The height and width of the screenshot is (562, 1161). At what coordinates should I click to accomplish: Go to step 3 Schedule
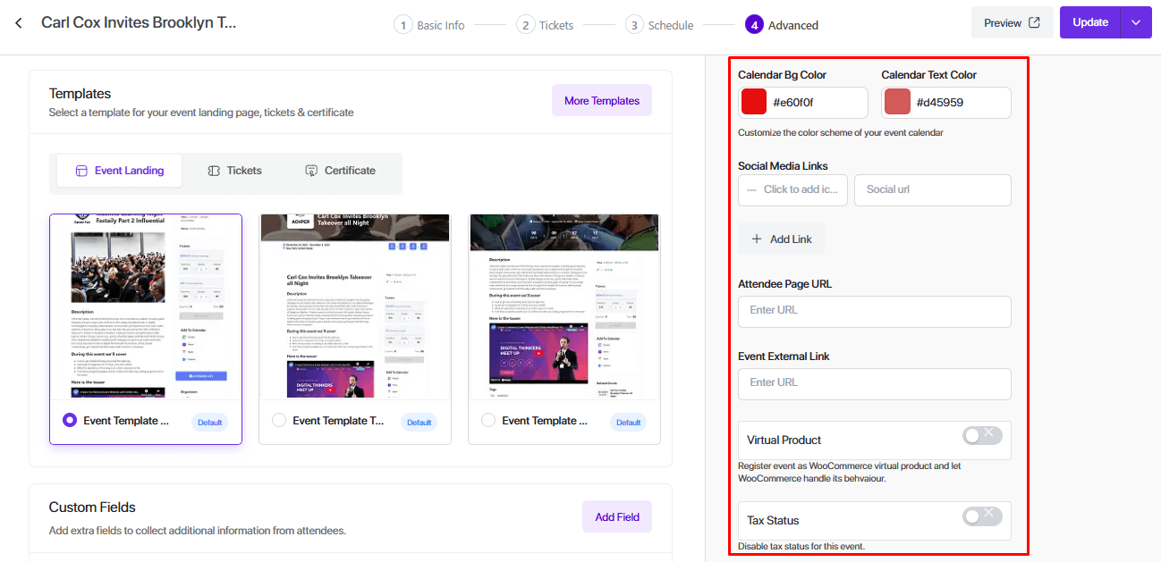pos(660,25)
